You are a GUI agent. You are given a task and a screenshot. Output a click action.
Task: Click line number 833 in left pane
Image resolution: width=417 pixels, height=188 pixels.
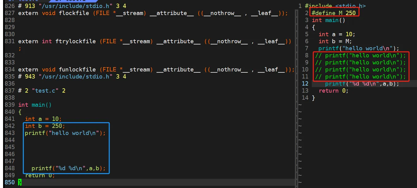pos(10,63)
